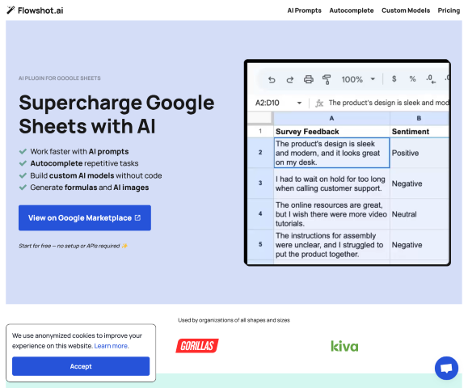This screenshot has width=468, height=388.
Task: Select the Neutral sentiment cell
Action: click(x=419, y=214)
